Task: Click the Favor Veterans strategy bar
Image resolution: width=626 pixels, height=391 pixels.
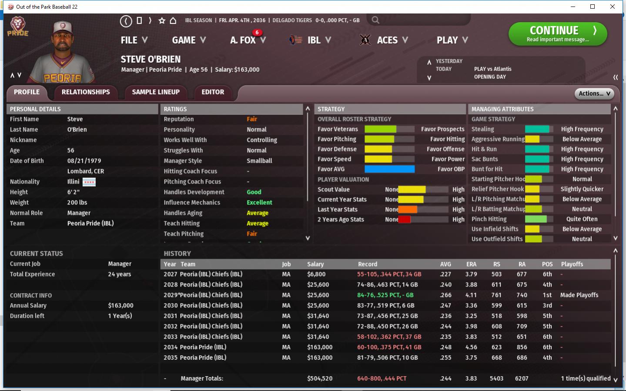Action: [x=389, y=129]
